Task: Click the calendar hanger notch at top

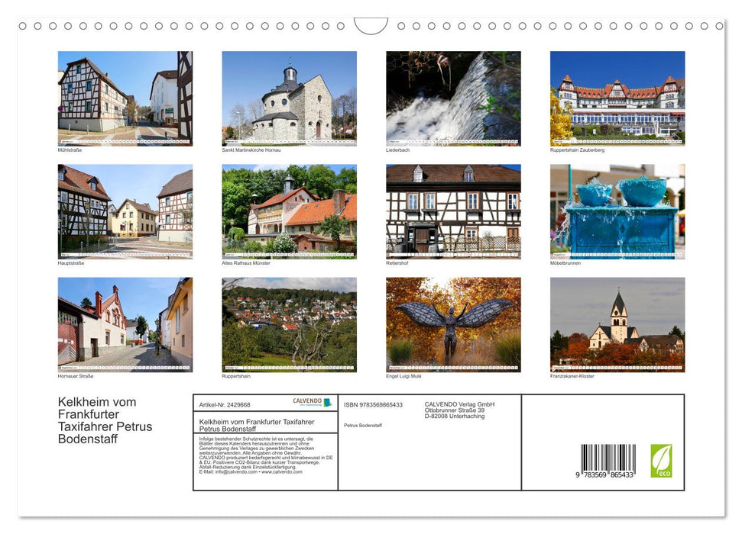Action: point(371,26)
